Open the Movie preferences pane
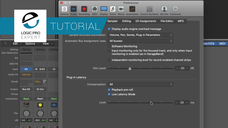 pos(121,11)
